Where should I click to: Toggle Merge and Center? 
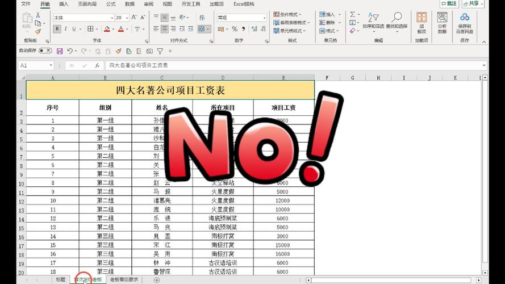point(202,29)
